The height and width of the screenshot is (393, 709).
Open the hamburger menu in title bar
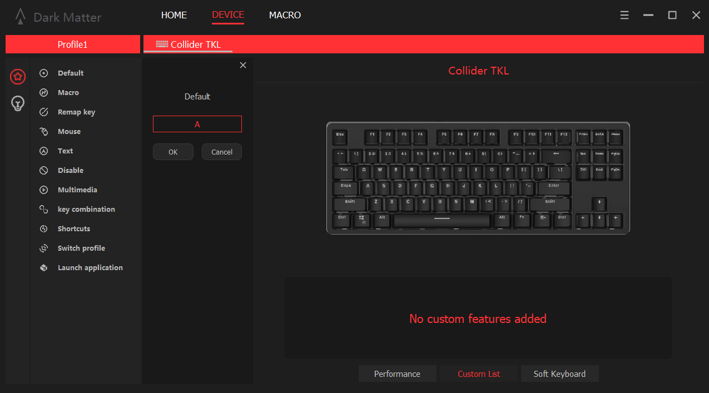pos(624,15)
